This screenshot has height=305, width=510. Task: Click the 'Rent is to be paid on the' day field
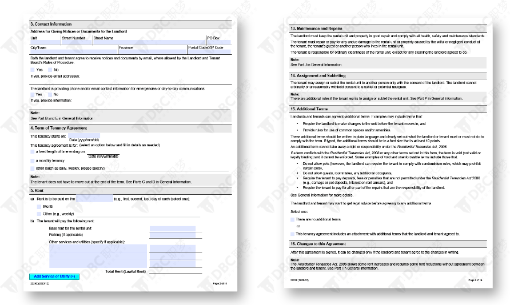coord(95,198)
